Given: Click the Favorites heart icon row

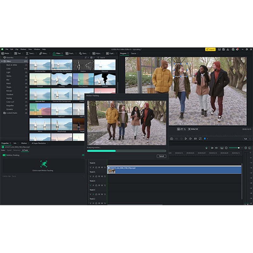Looking at the screenshot, I should [15, 58].
